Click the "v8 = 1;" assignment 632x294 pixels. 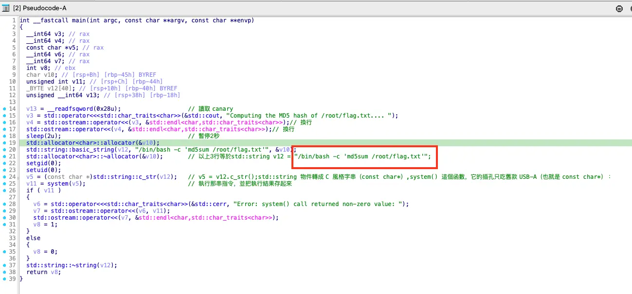(x=46, y=225)
